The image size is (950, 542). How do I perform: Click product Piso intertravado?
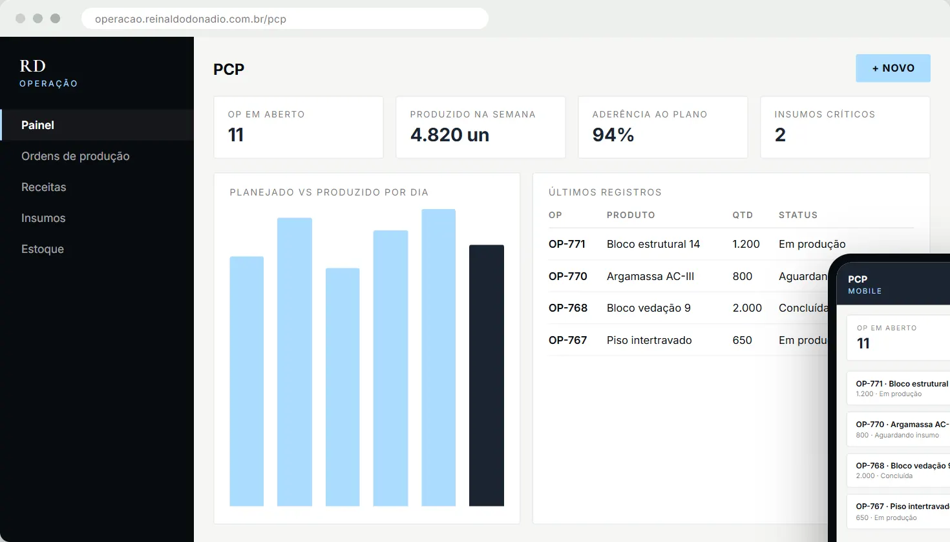pyautogui.click(x=649, y=340)
